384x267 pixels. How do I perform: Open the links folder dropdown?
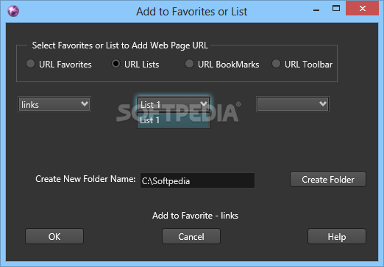[54, 104]
